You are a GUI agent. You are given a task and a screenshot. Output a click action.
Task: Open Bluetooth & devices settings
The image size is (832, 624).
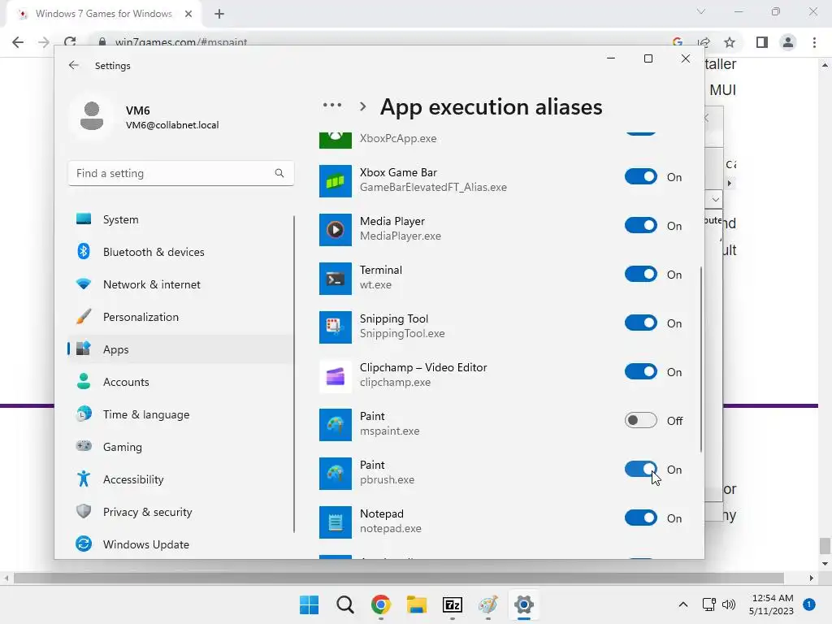pos(180,252)
